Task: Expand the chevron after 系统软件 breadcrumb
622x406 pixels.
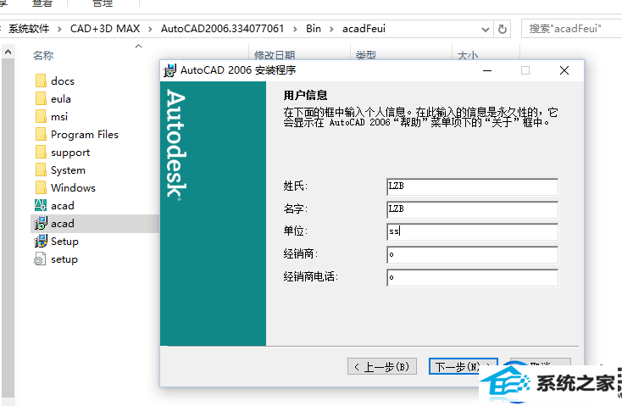Action: [59, 29]
